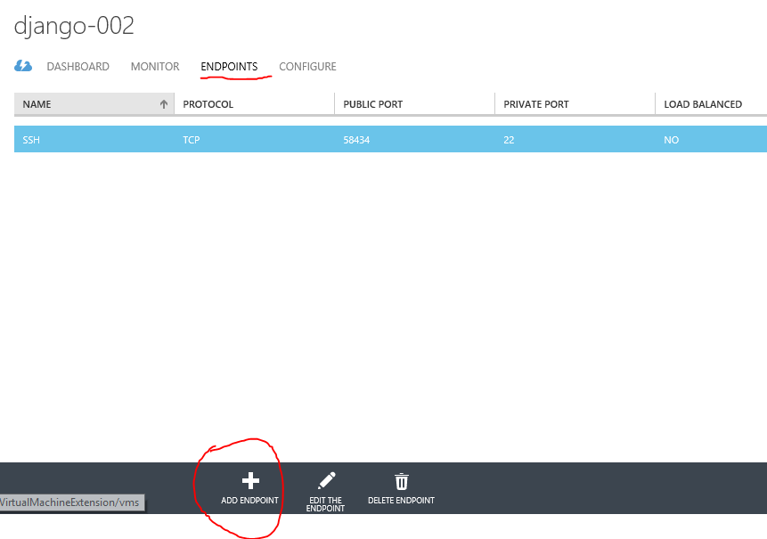Click the public port value 58434
This screenshot has width=767, height=539.
356,140
